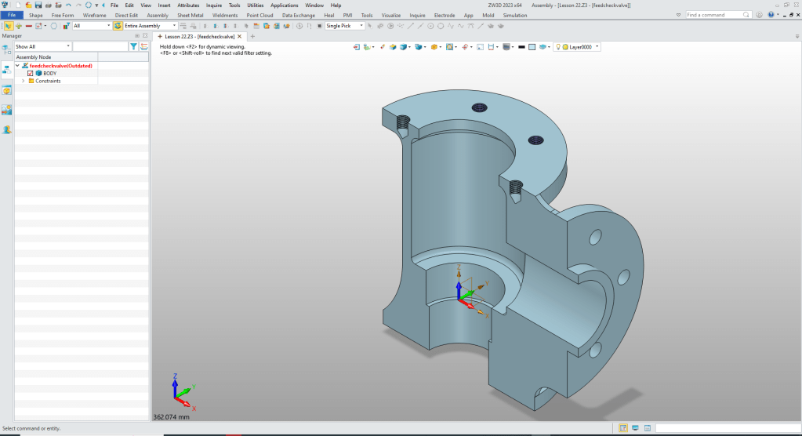This screenshot has width=802, height=436.
Task: Click the exit/return icon in view toolbar
Action: (x=357, y=47)
